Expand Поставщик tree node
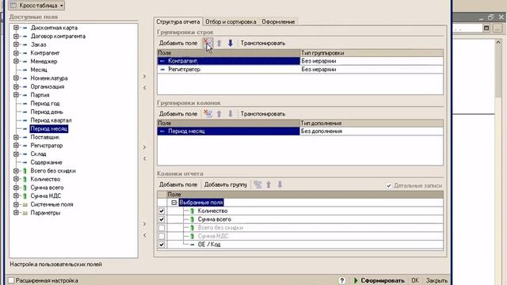The width and height of the screenshot is (507, 285). [x=16, y=137]
